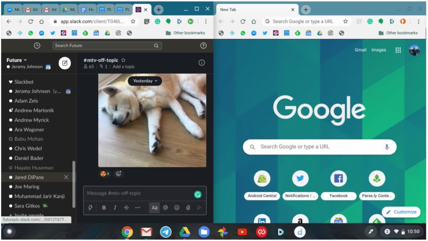Mention someone with the @ button

(x=166, y=208)
